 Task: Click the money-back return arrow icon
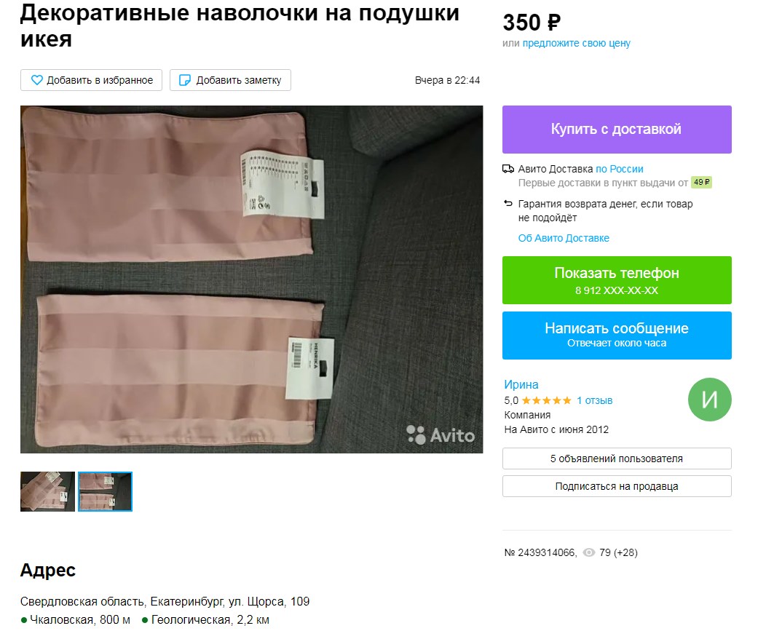(508, 203)
